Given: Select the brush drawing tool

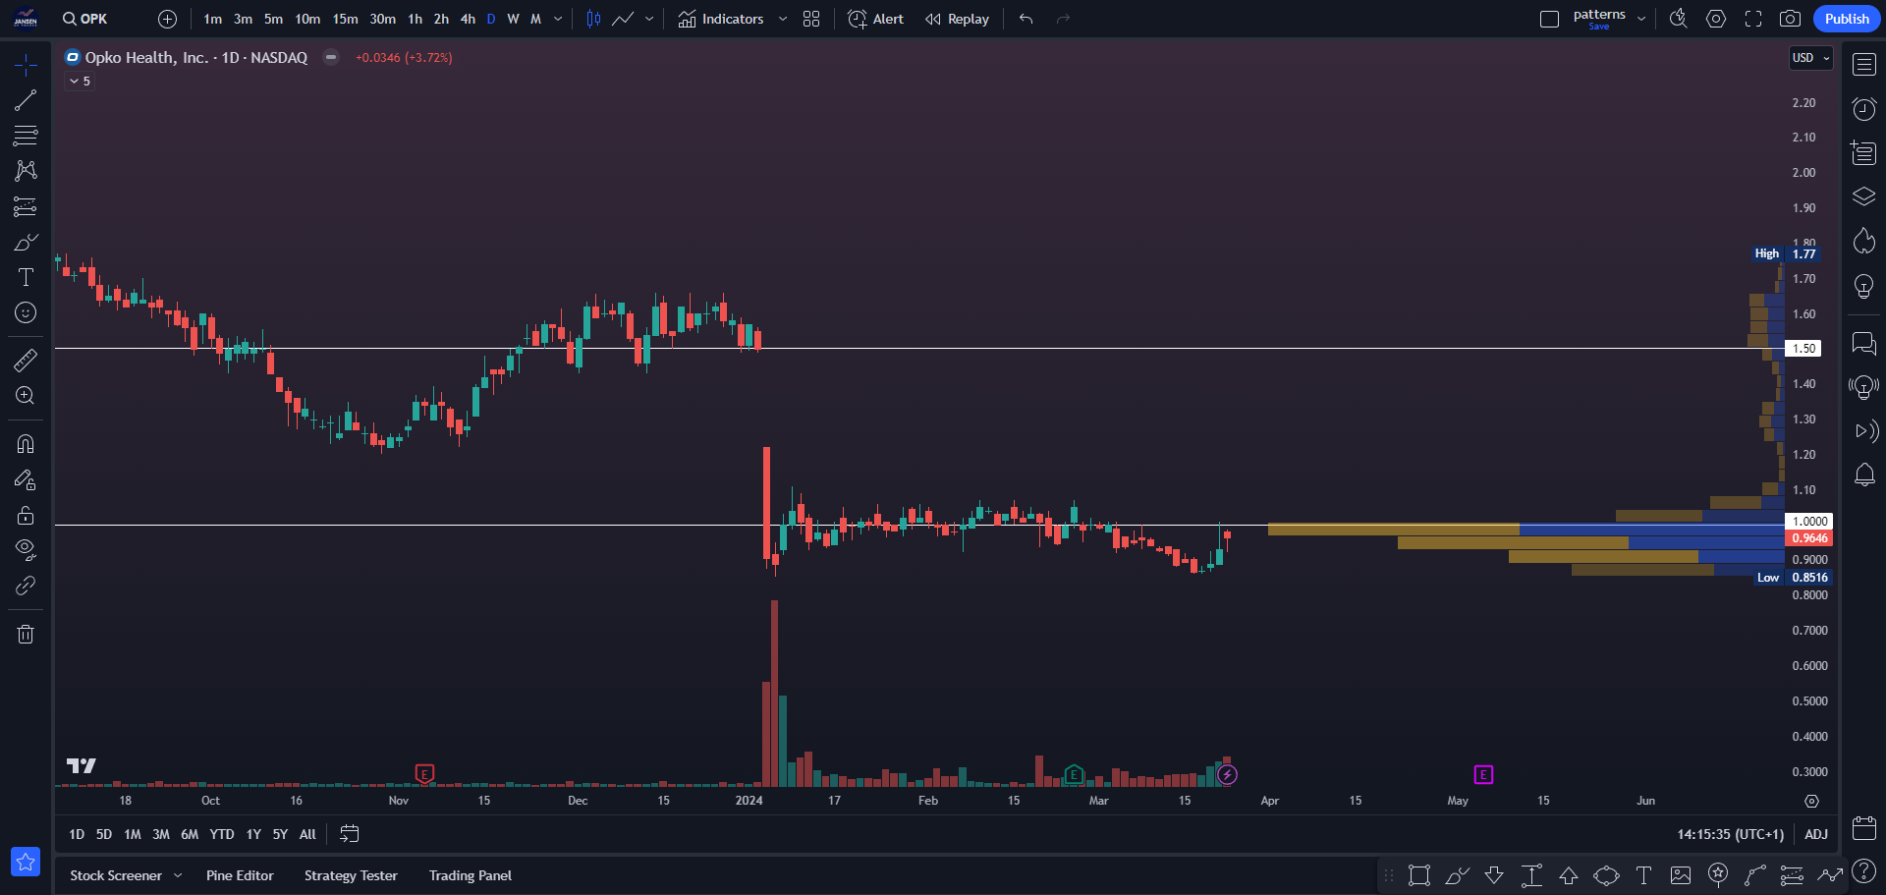Looking at the screenshot, I should [x=26, y=242].
